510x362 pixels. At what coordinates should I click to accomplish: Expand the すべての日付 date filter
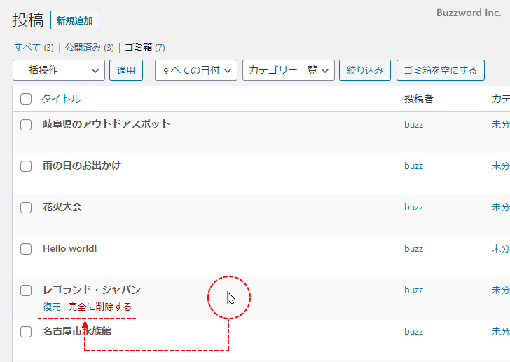coord(195,70)
